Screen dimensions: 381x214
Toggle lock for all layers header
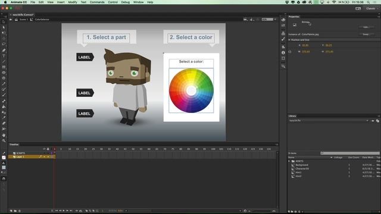click(48, 149)
